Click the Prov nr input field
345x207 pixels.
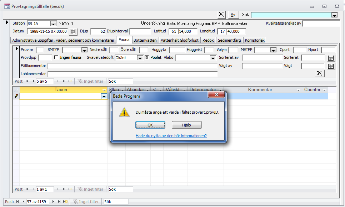pyautogui.click(x=40, y=50)
